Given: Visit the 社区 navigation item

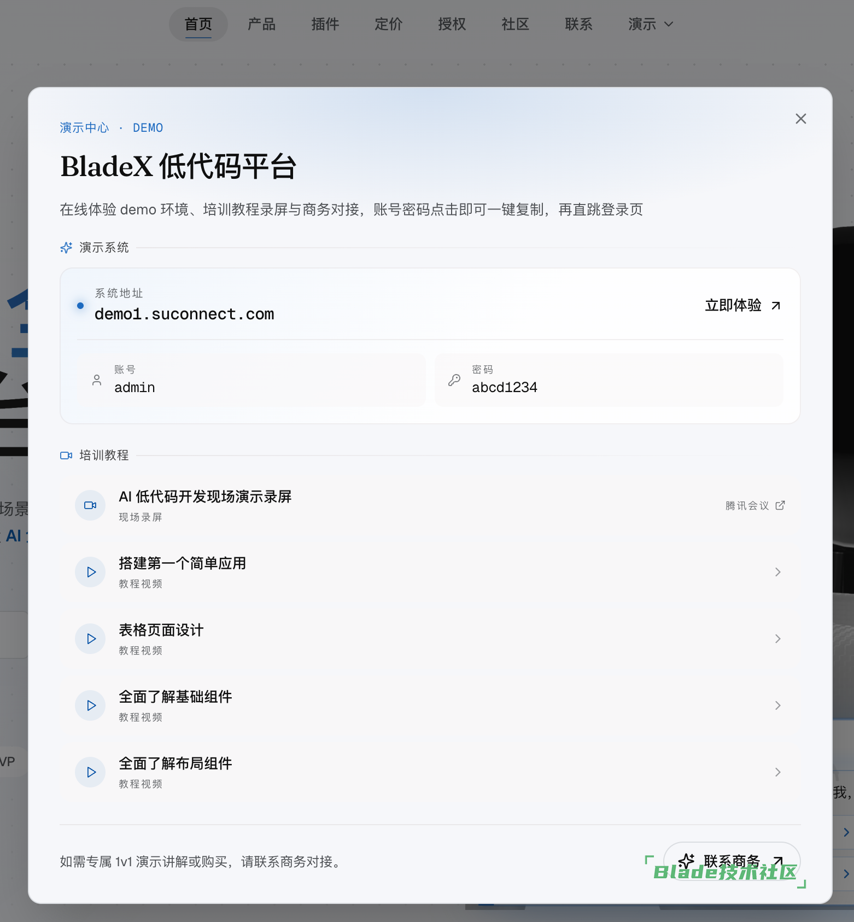Looking at the screenshot, I should click(x=516, y=24).
